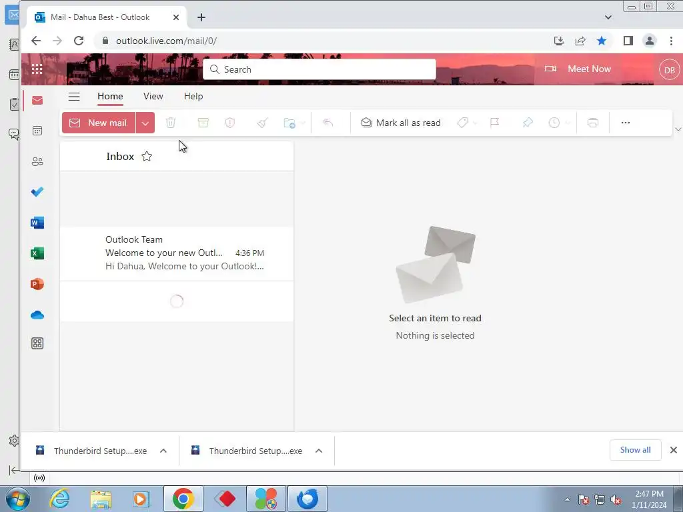Click the Install app icon in address bar
Viewport: 683px width, 512px height.
coord(558,41)
